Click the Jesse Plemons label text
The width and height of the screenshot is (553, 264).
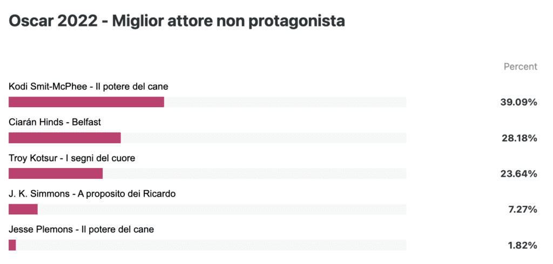click(81, 230)
